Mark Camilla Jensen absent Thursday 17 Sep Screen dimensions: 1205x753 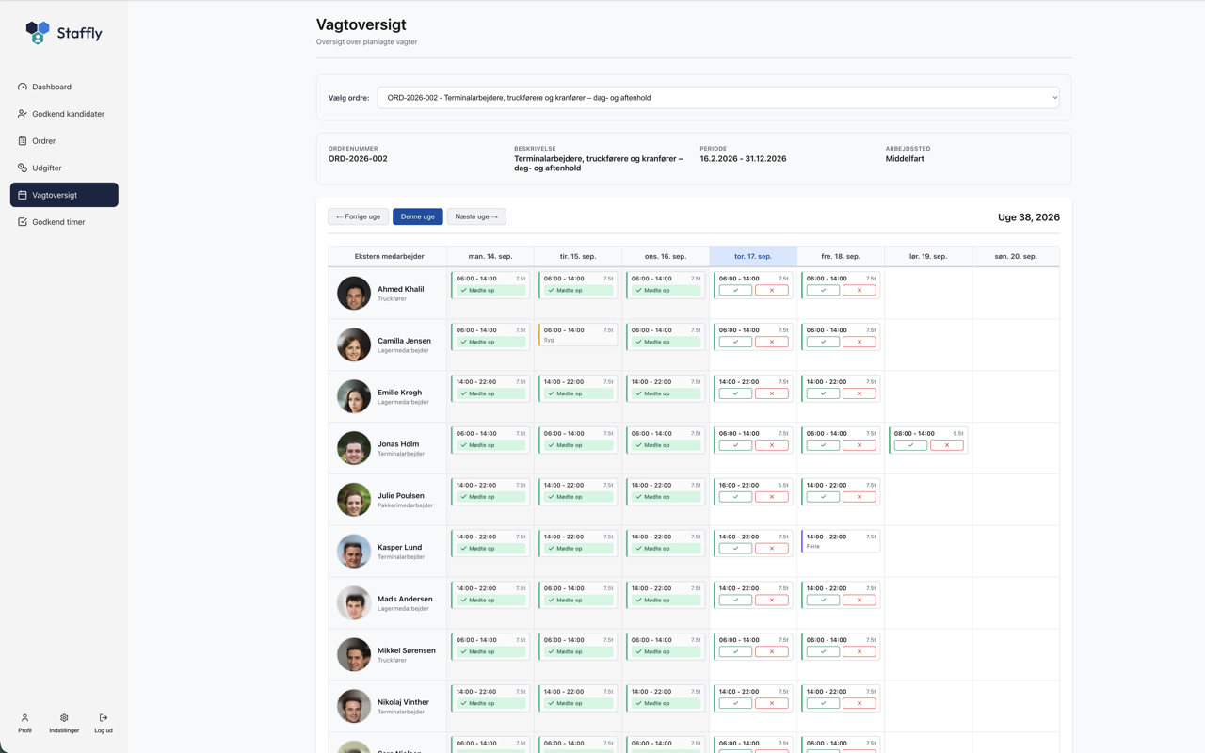pos(772,342)
